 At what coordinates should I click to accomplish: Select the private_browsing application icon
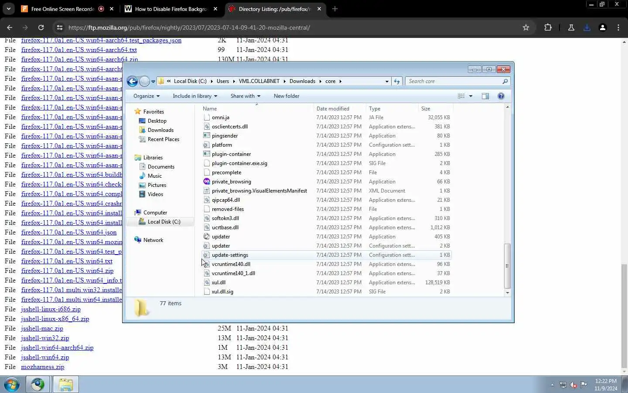point(207,182)
